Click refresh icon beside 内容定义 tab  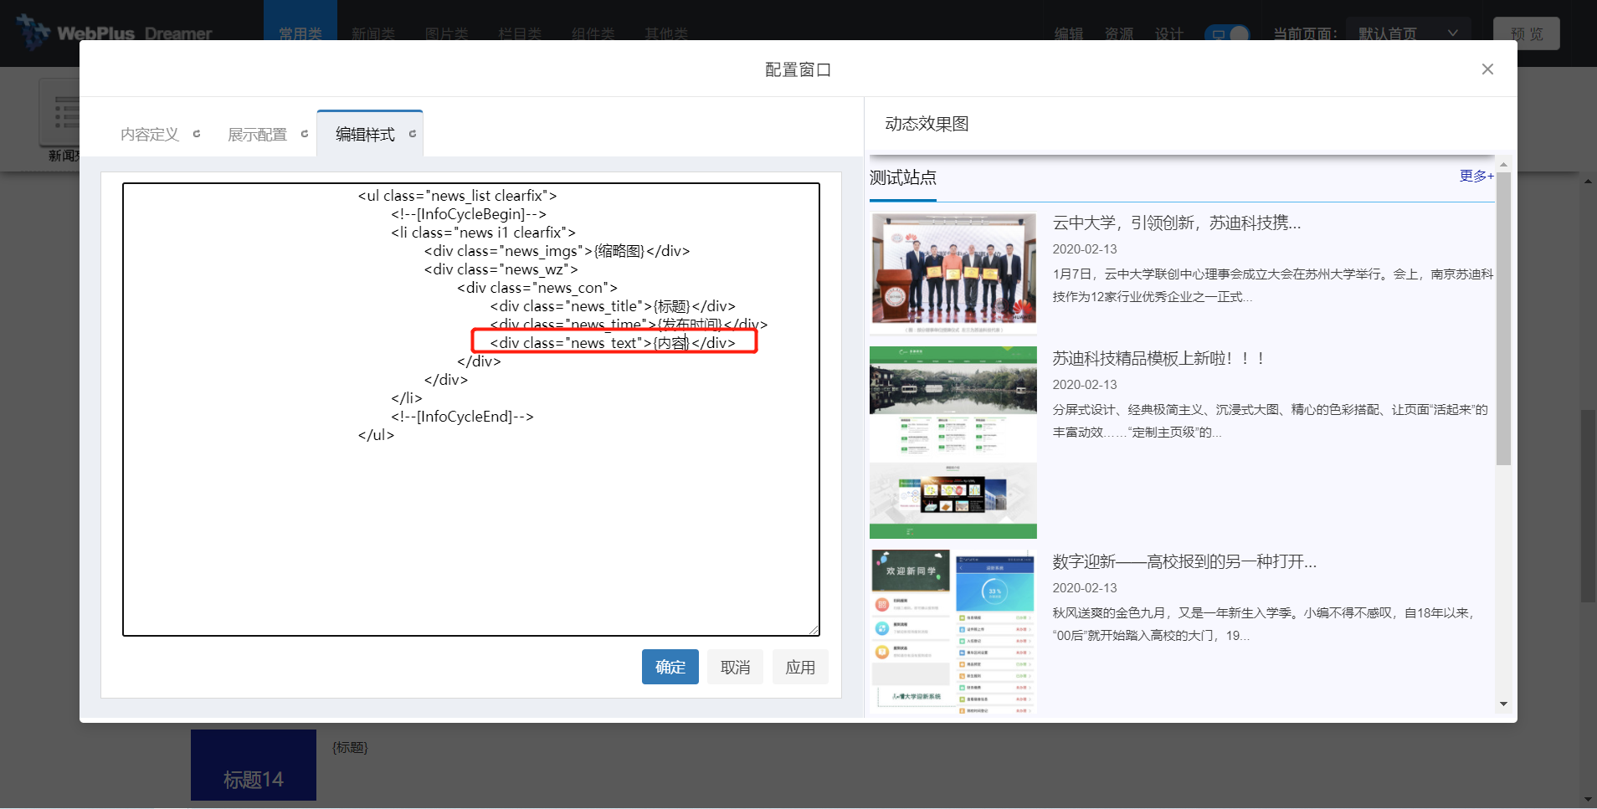(197, 134)
